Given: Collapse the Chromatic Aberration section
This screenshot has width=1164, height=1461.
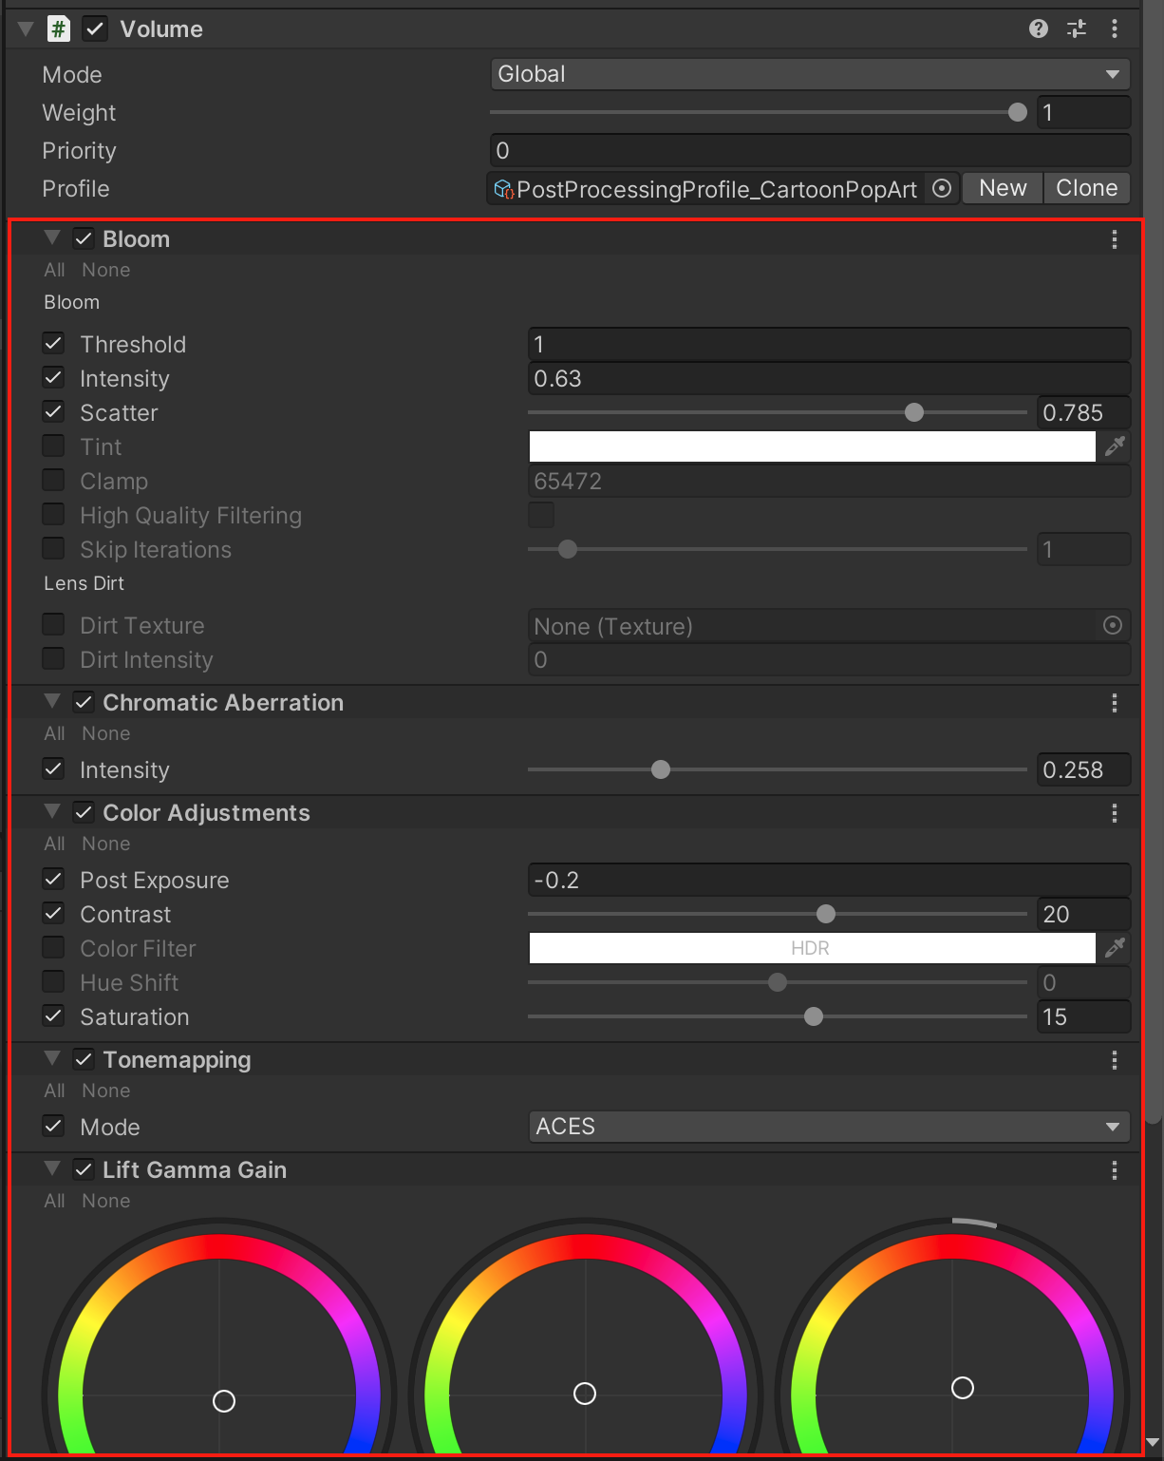Looking at the screenshot, I should coord(52,702).
